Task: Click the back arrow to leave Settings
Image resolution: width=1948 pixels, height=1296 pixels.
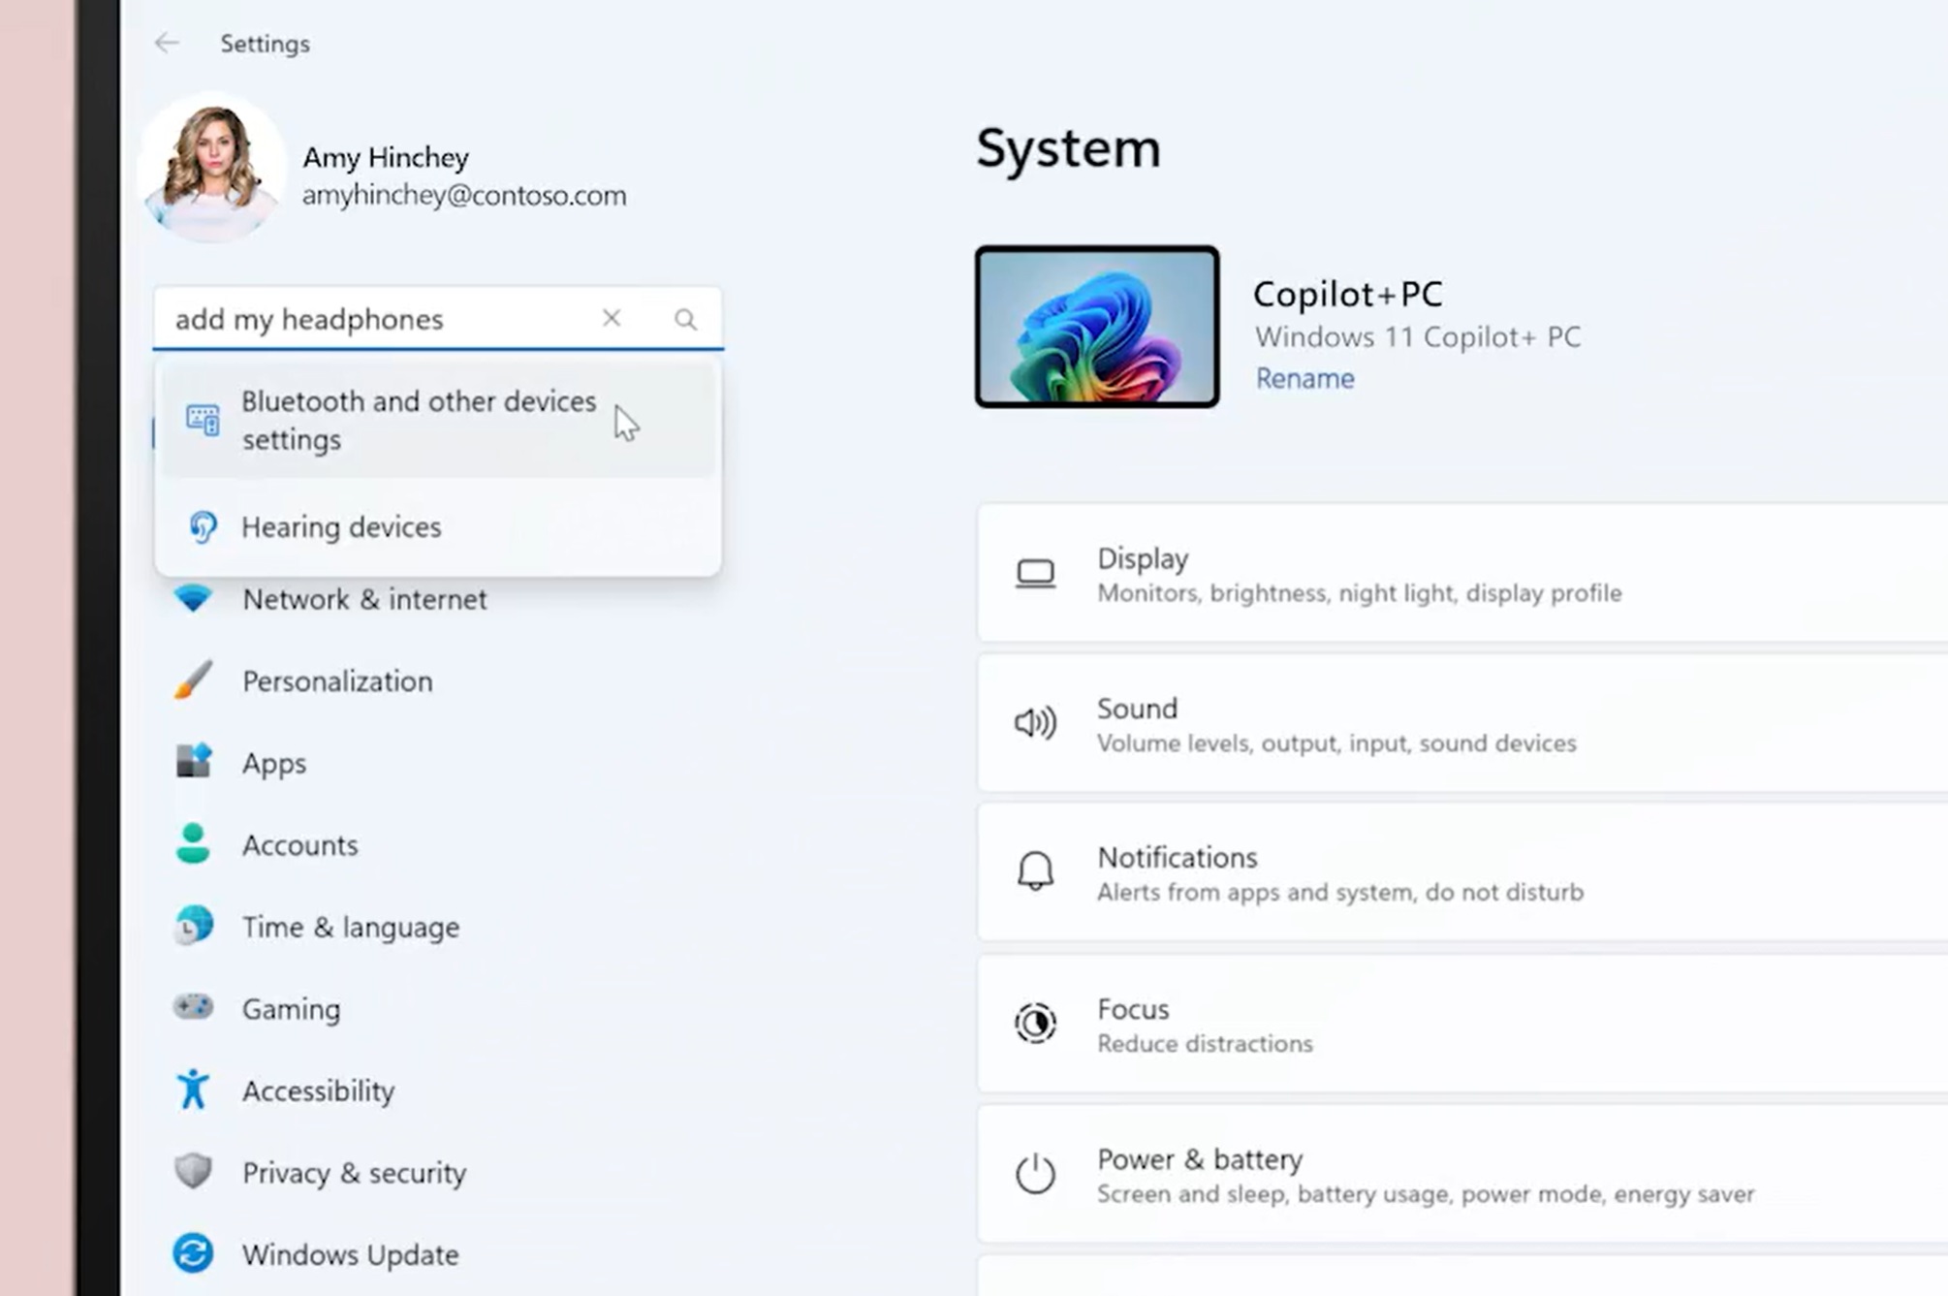Action: tap(167, 43)
